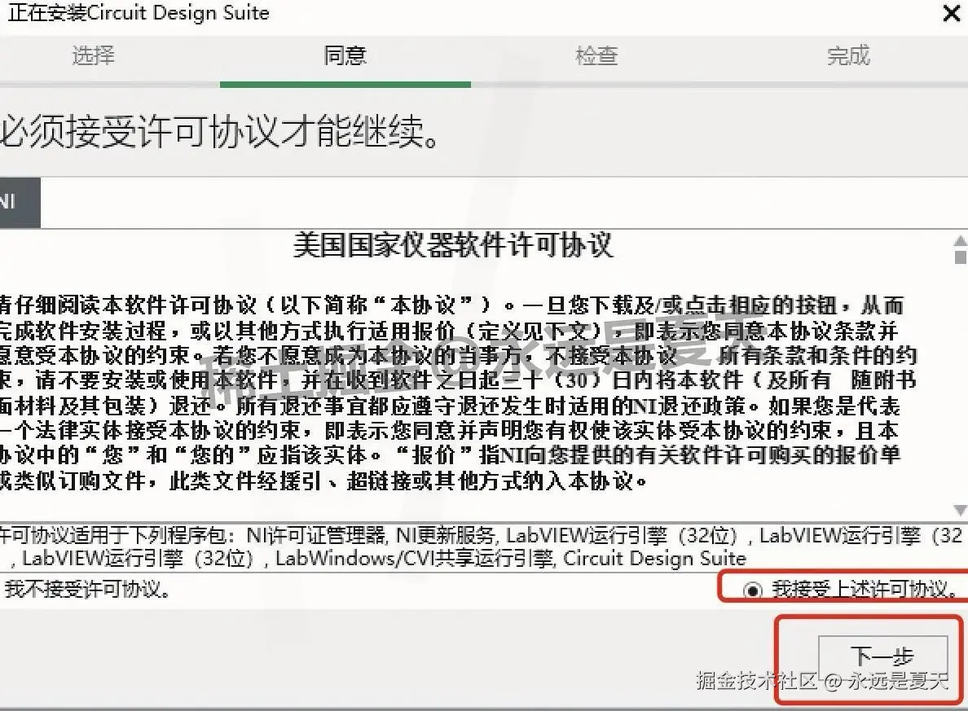This screenshot has width=968, height=711.
Task: Select the 选择 step tab
Action: pyautogui.click(x=93, y=55)
